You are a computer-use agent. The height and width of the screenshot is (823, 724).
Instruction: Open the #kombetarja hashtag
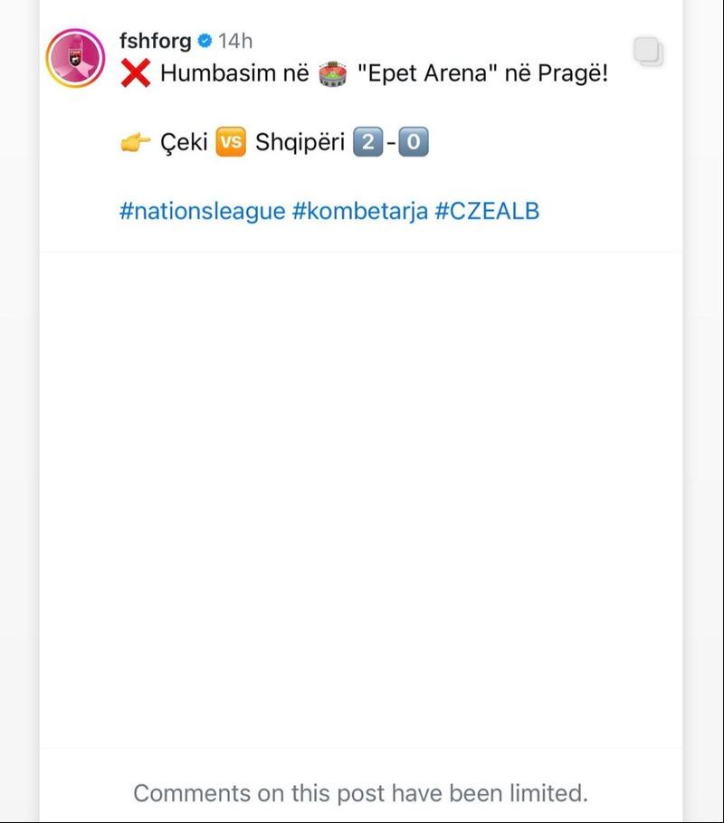click(360, 211)
